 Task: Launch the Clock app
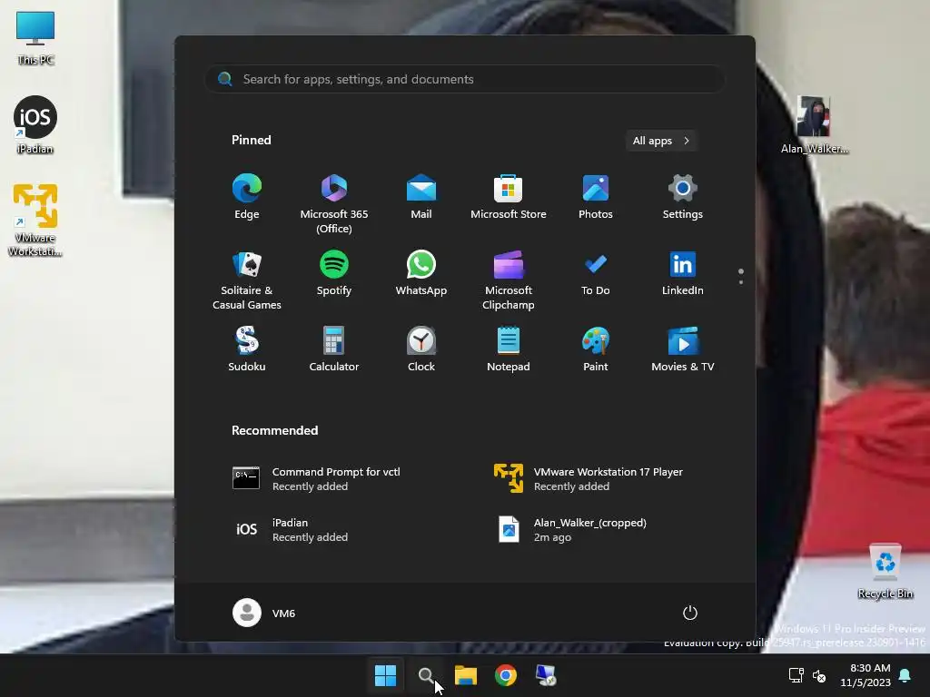tap(421, 349)
